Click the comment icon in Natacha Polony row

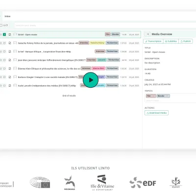click(x=15, y=43)
